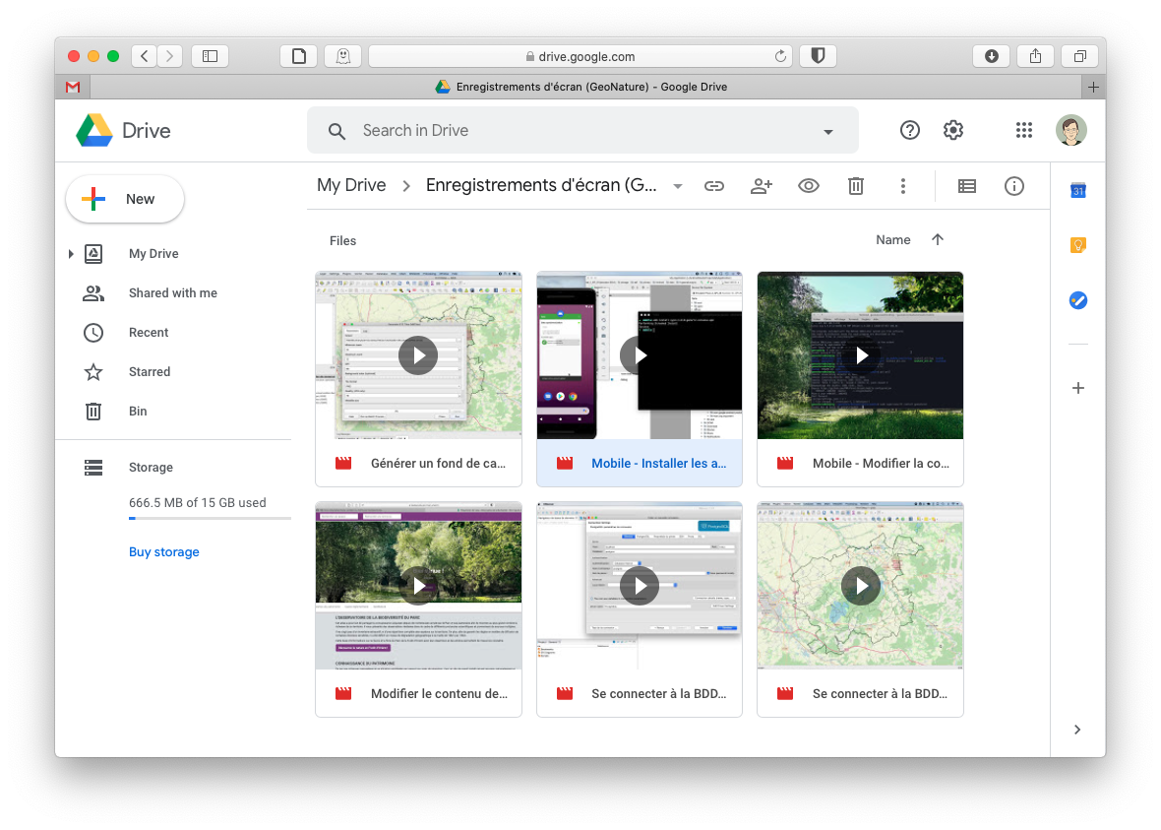Screen dimensions: 1161x830
Task: Select the Enregistrements d'écran Google Drive tab
Action: pos(585,87)
